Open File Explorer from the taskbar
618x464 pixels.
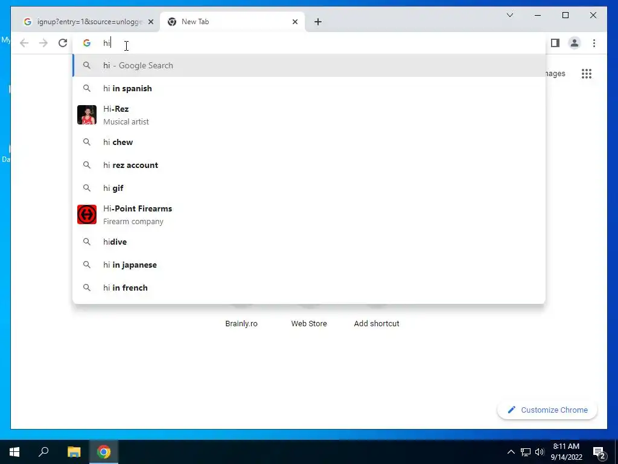pos(74,452)
